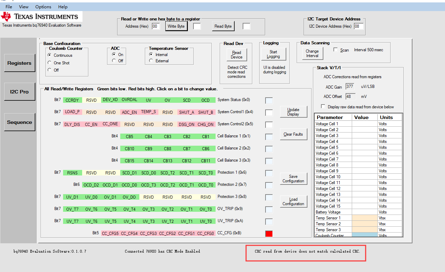The height and width of the screenshot is (272, 445).
Task: Toggle the OV_T7 bit in OV_TRIP
Action: coord(72,209)
